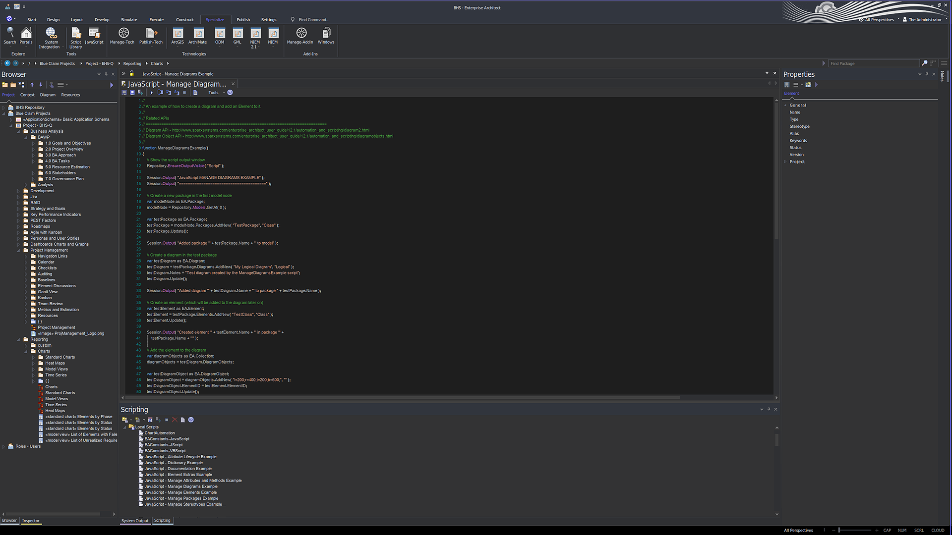Click the Charts breadcrumb link
The height and width of the screenshot is (535, 952).
point(157,63)
